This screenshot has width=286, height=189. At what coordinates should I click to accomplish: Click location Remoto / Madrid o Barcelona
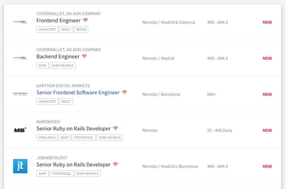(x=170, y=166)
